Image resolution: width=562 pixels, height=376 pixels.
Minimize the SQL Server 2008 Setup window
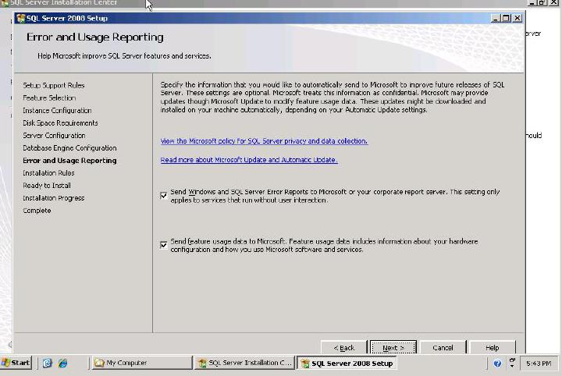pos(496,18)
